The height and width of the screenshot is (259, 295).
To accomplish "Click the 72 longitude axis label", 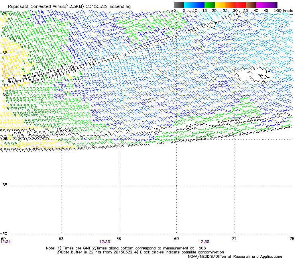I will pyautogui.click(x=234, y=239).
